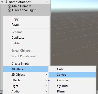Expand the Light submenu arrow
The height and width of the screenshot is (94, 98).
click(46, 86)
